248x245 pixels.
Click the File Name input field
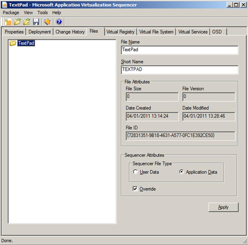coord(180,50)
